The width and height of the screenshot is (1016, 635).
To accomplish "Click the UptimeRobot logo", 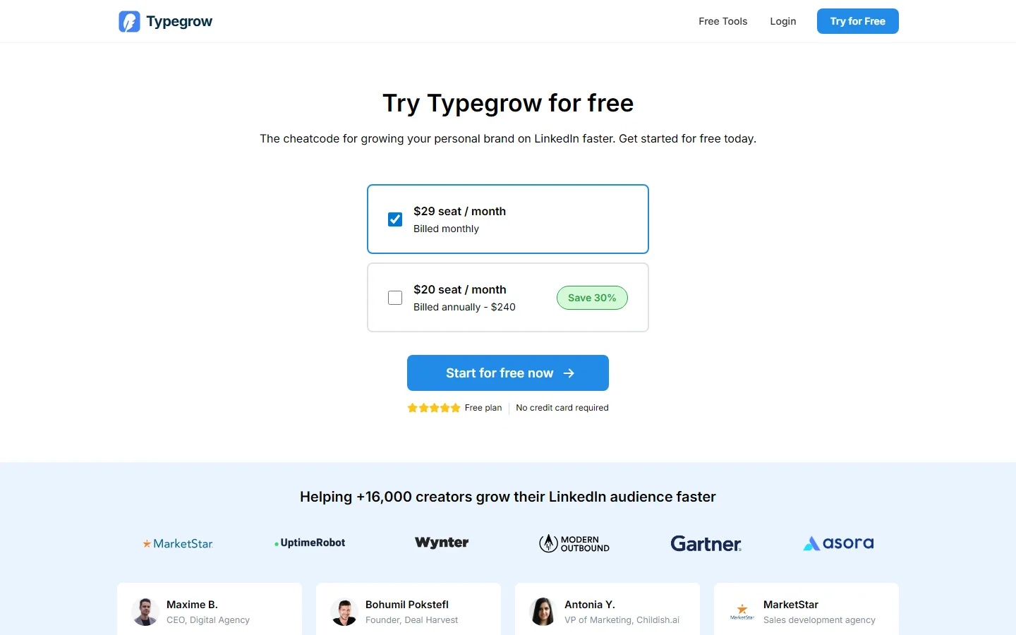I will (310, 543).
